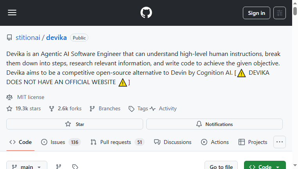This screenshot has width=298, height=169.
Task: Select the Code tab
Action: 20,142
